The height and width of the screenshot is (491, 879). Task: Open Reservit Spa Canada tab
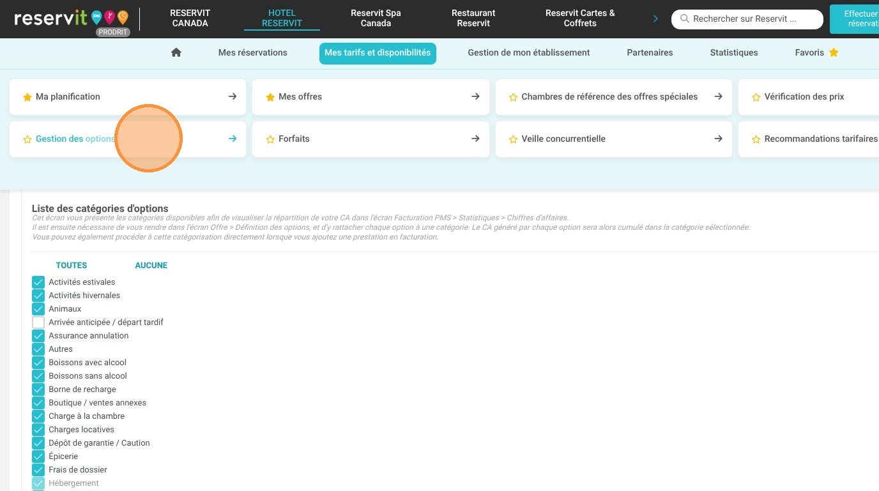(376, 18)
